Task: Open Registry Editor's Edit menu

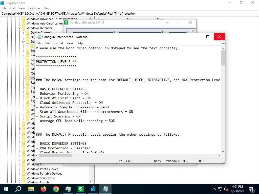Action: (12, 8)
